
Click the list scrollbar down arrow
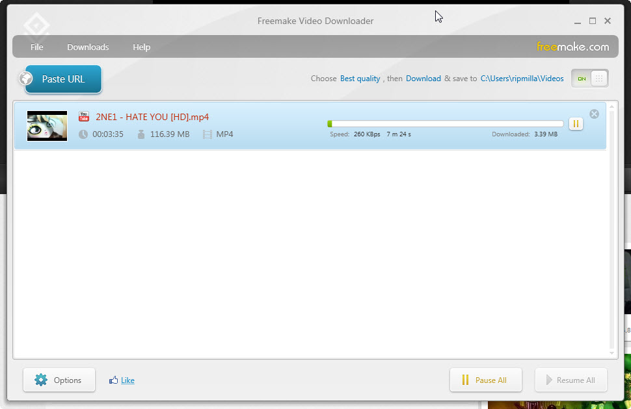[x=611, y=353]
